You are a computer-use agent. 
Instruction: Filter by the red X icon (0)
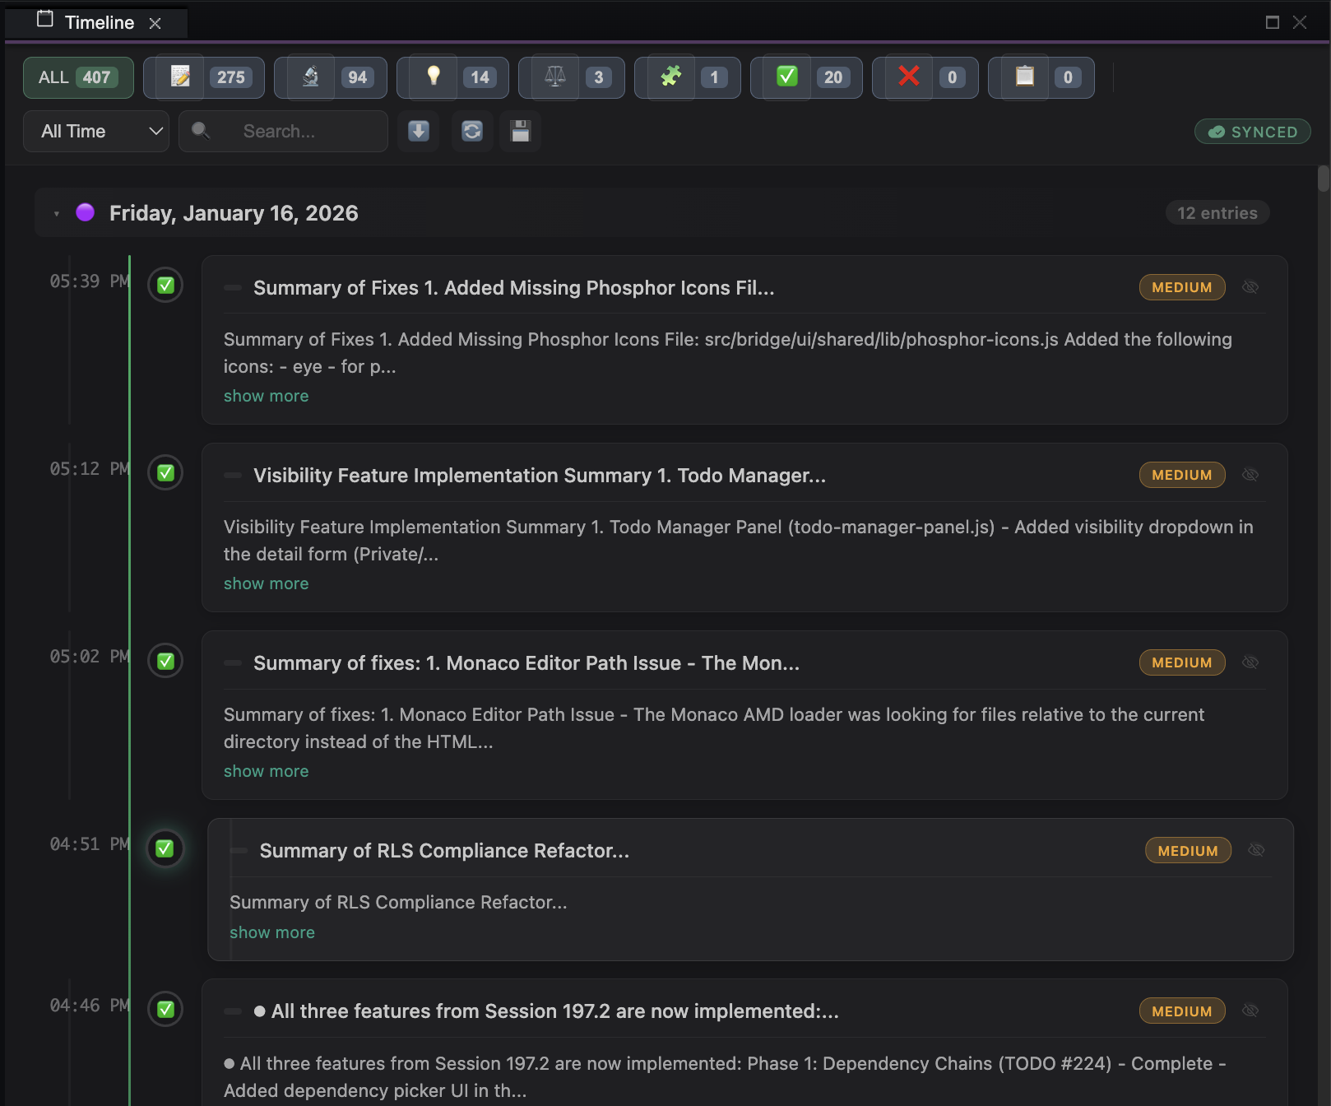coord(925,77)
